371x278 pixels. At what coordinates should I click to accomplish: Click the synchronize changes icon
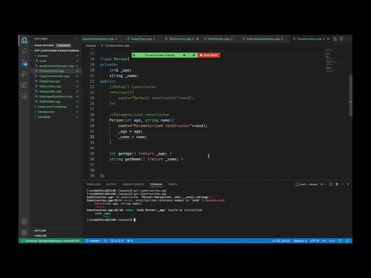click(x=106, y=241)
